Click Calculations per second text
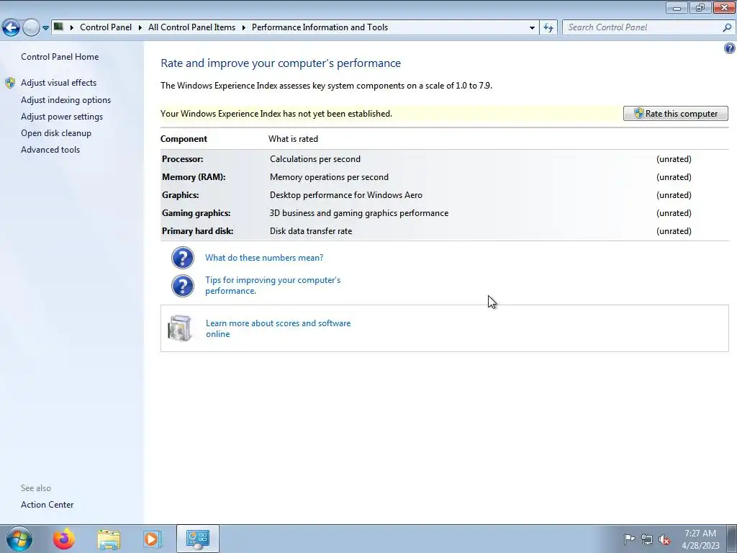737x553 pixels. click(x=315, y=159)
